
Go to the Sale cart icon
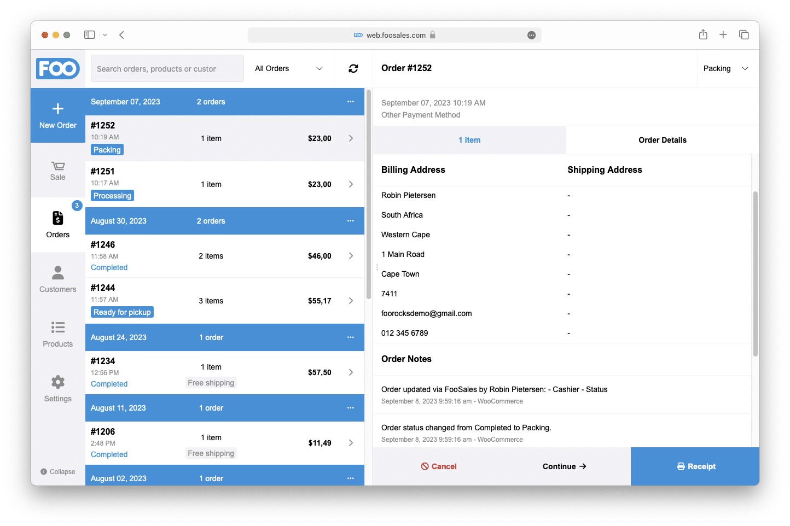[x=58, y=166]
